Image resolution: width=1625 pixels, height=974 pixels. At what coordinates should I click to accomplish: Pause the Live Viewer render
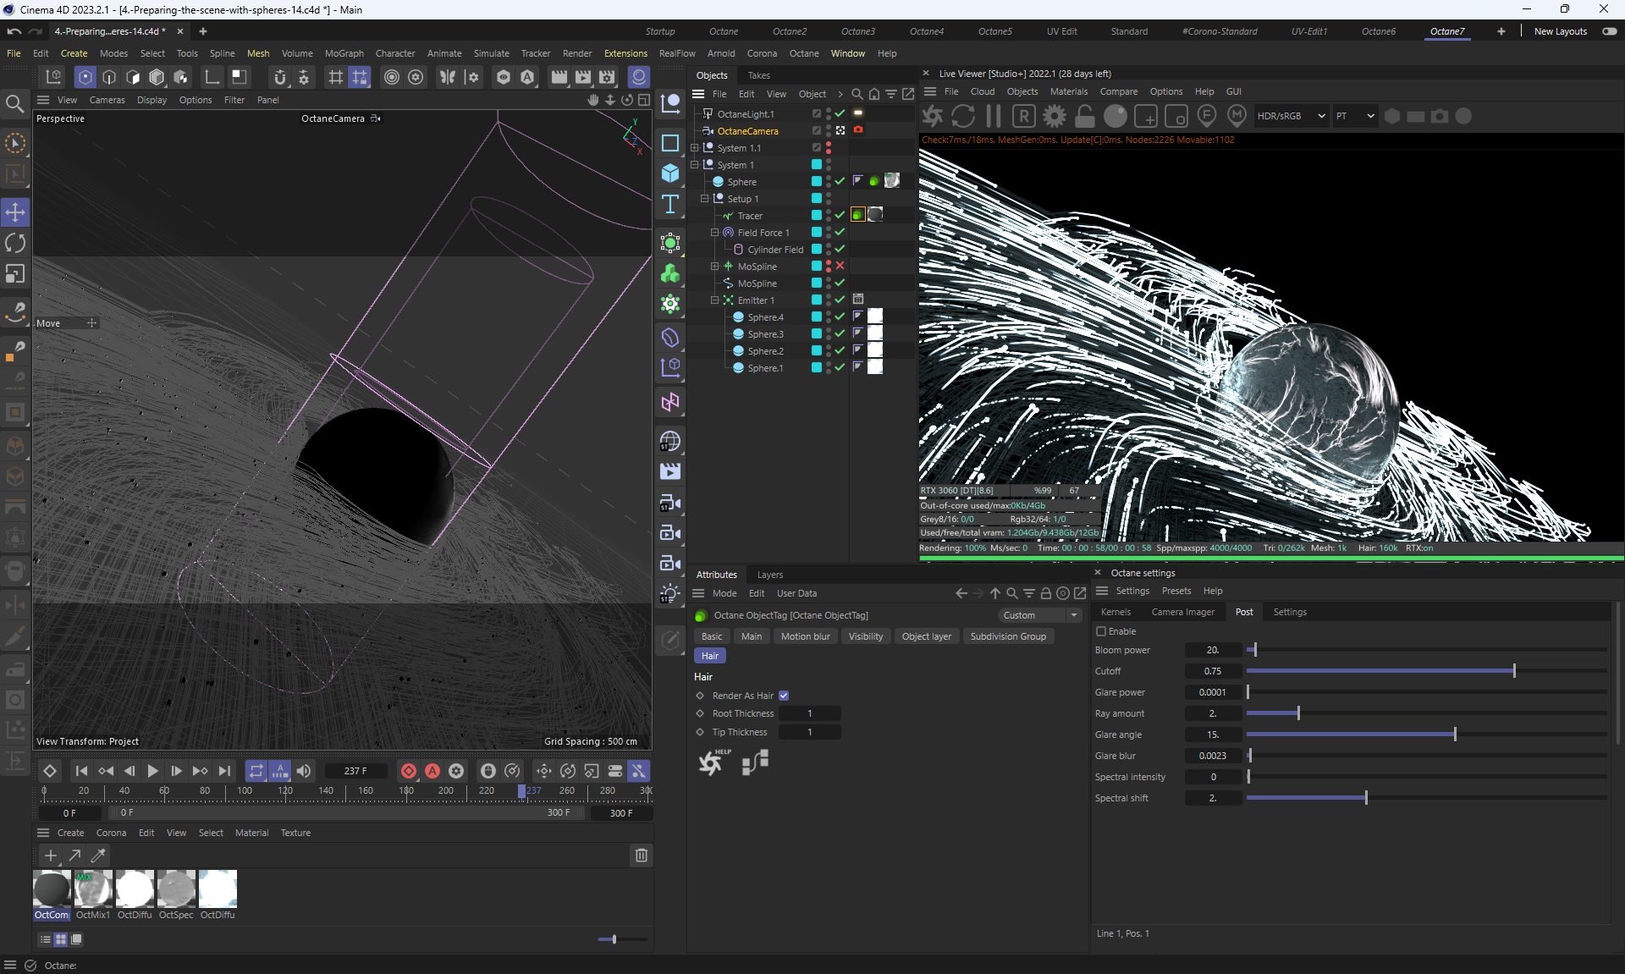pyautogui.click(x=994, y=116)
